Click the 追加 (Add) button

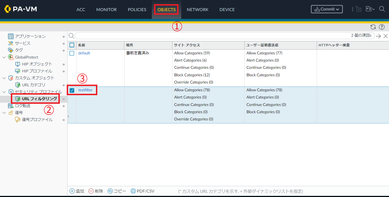[77, 191]
